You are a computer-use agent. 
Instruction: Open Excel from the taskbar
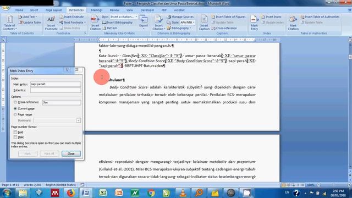pyautogui.click(x=103, y=193)
